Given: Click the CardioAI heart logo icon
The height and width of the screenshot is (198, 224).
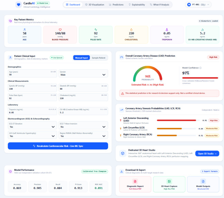Looking at the screenshot, I should point(19,5).
